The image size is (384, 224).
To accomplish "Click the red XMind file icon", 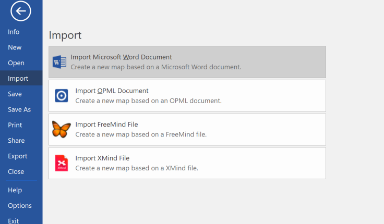I will 62,163.
